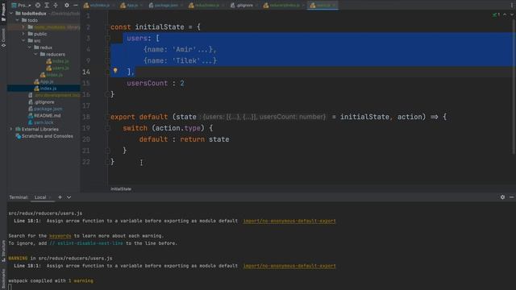Open import/no-anonymous-default-export link under WARNING
Image resolution: width=516 pixels, height=290 pixels.
pyautogui.click(x=289, y=266)
